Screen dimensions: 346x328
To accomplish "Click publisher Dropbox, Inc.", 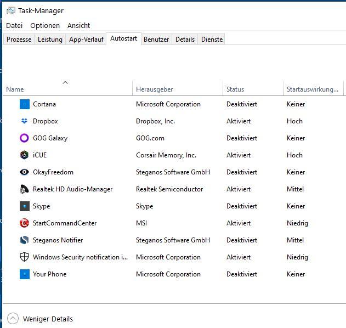I will click(155, 121).
